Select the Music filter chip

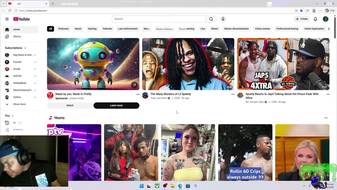click(x=78, y=29)
